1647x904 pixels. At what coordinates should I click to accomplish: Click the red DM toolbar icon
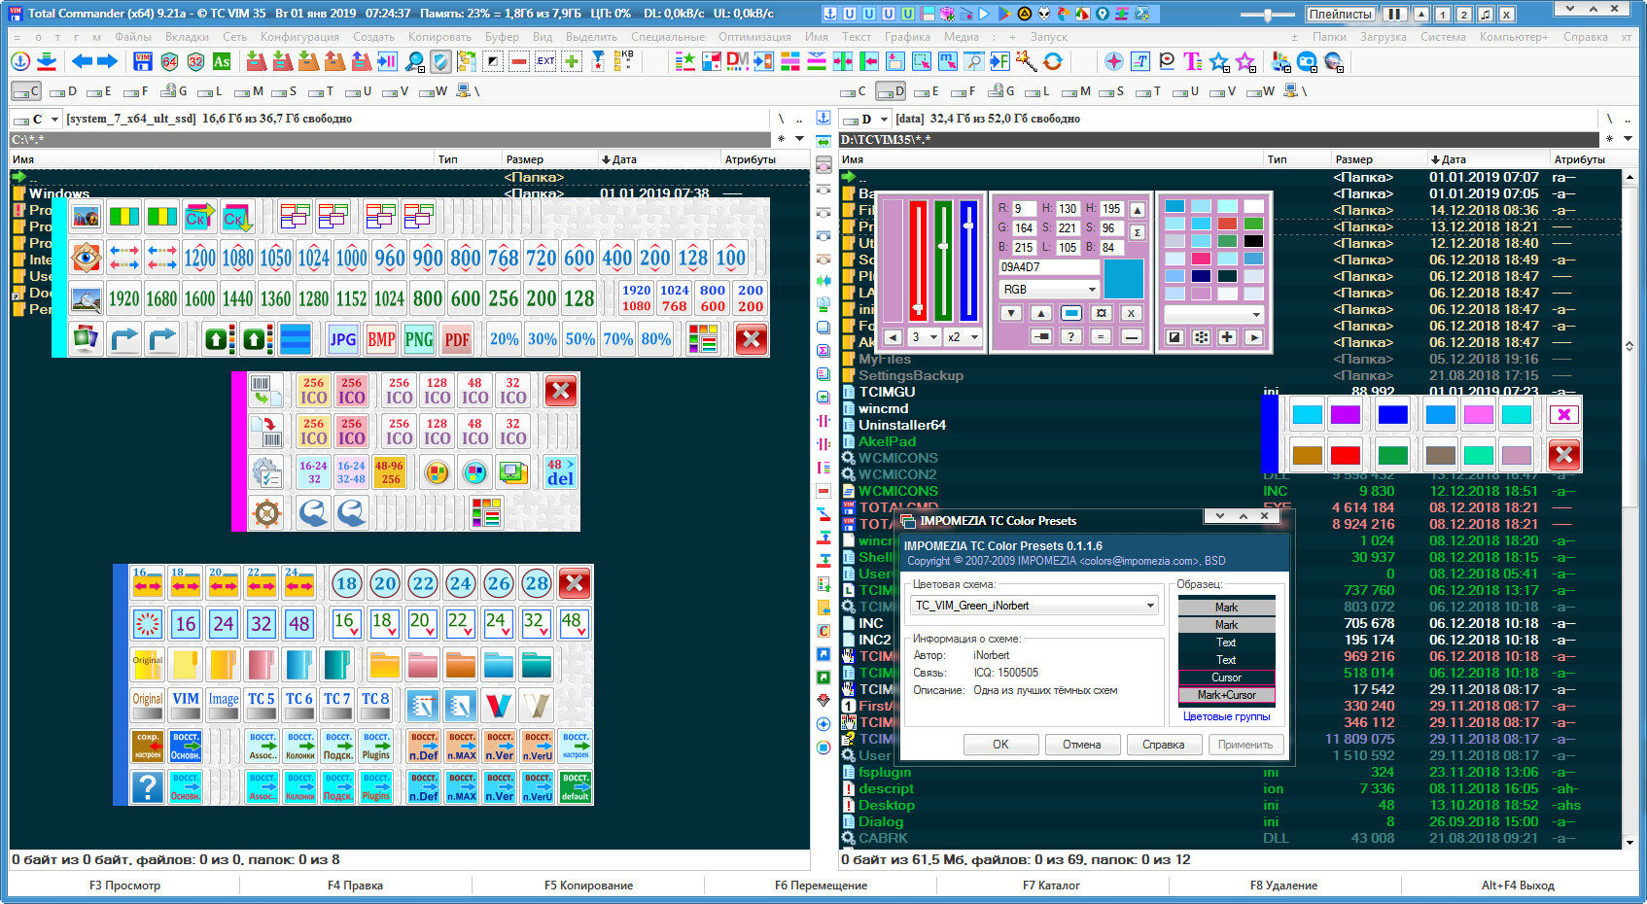(x=738, y=61)
